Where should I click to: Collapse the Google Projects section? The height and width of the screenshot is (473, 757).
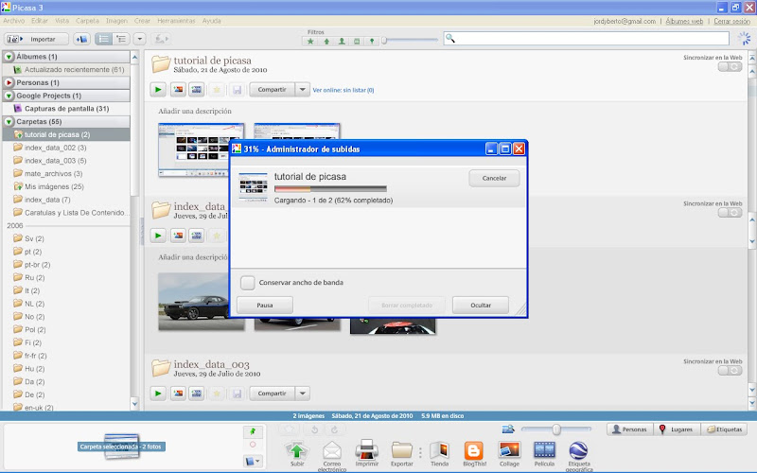pos(9,96)
